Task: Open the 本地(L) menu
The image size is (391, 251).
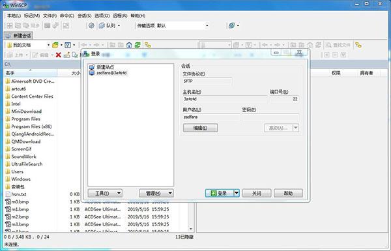Action: (x=14, y=16)
